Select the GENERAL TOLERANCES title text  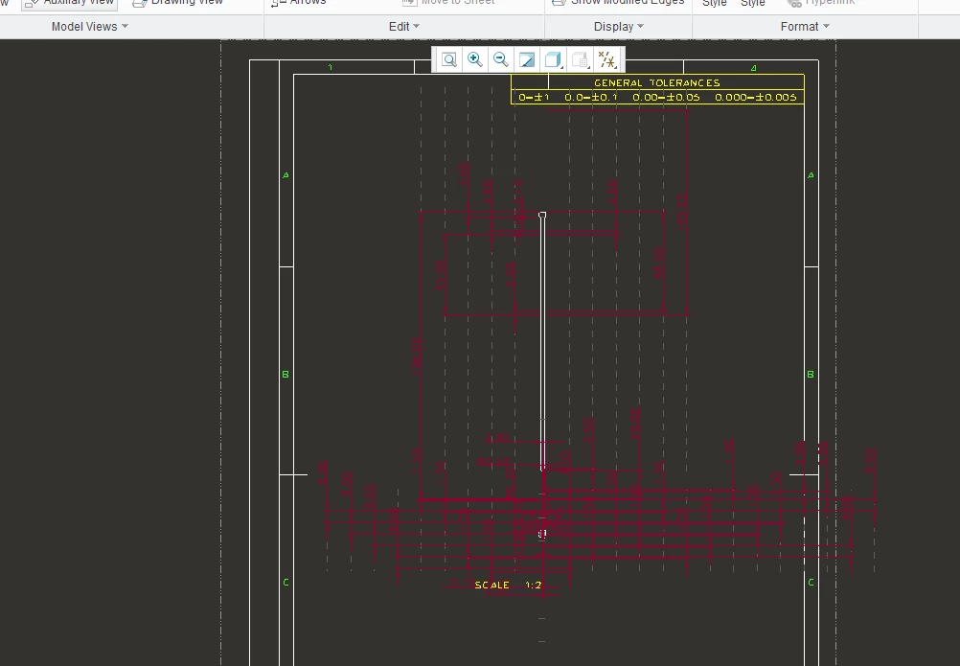tap(657, 82)
